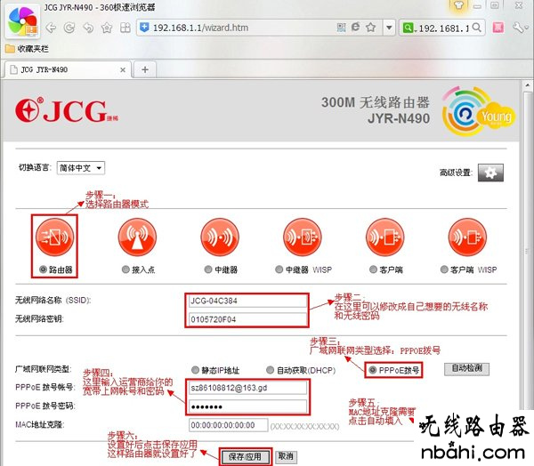Click the client WISP mode icon
The width and height of the screenshot is (534, 466).
pyautogui.click(x=467, y=237)
